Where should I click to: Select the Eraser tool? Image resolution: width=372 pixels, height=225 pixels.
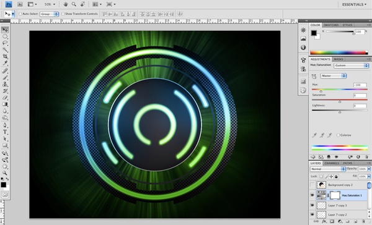[5, 98]
